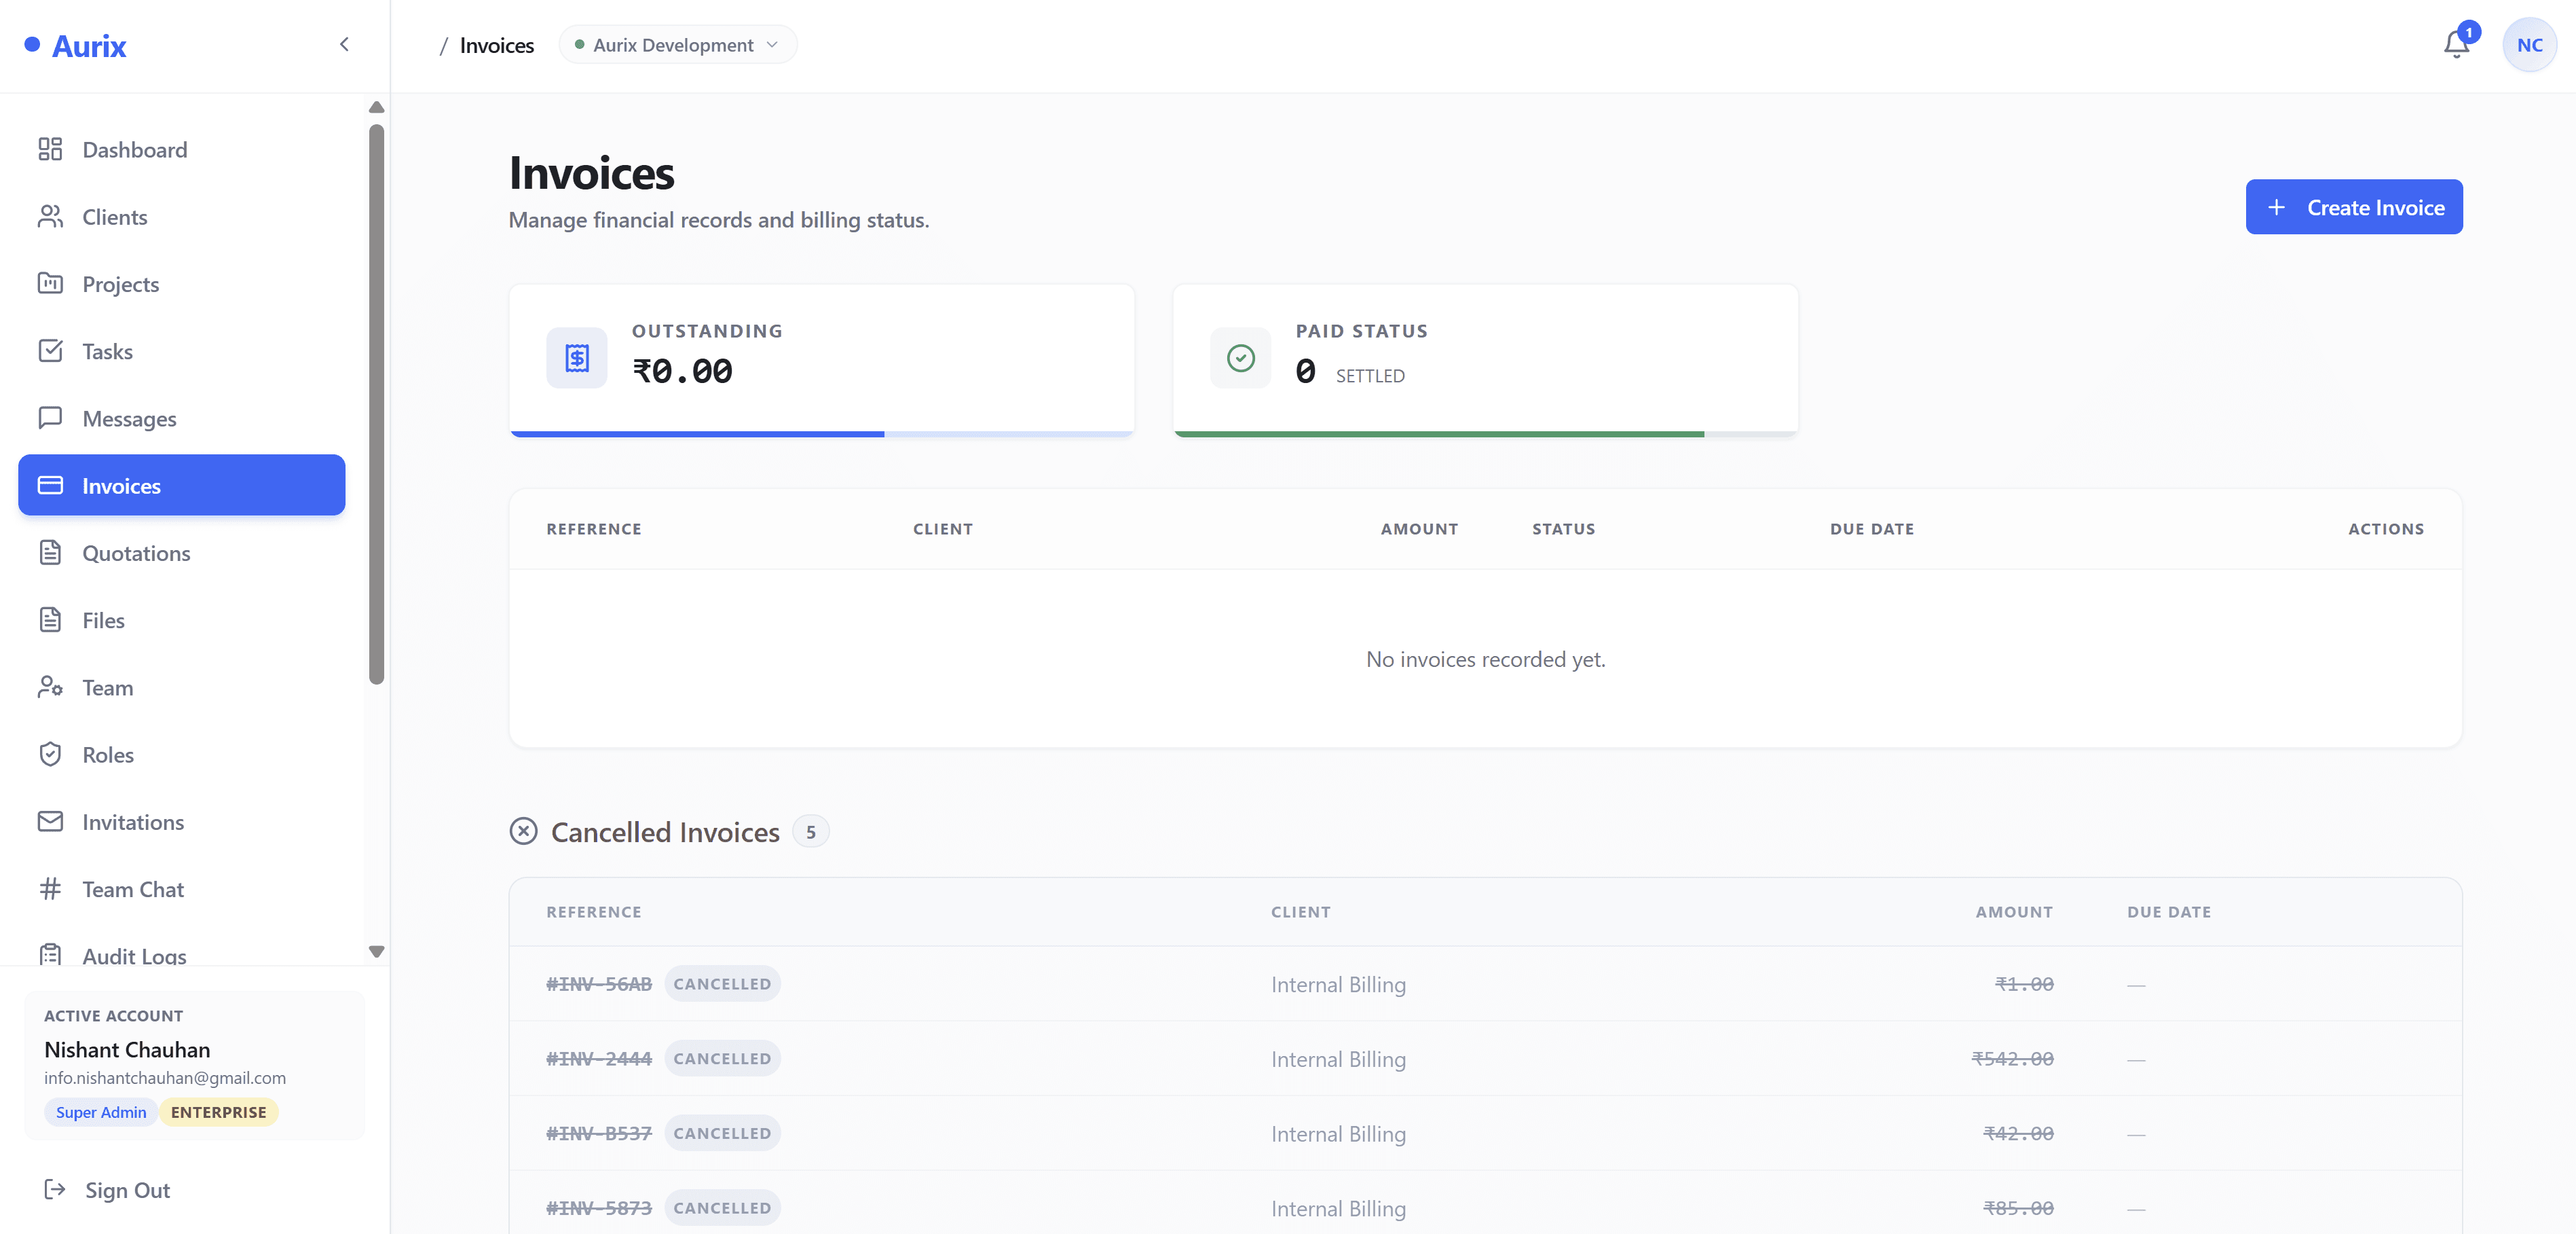Open the Aurix Development workspace dropdown
Image resolution: width=2576 pixels, height=1234 pixels.
(677, 45)
